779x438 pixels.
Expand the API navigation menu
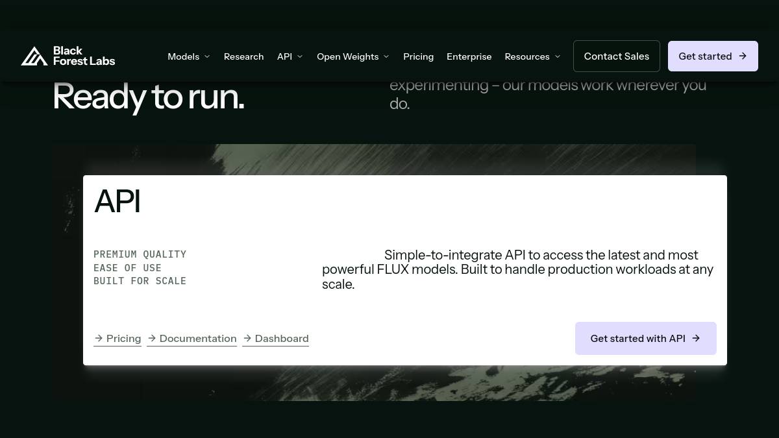pyautogui.click(x=290, y=56)
